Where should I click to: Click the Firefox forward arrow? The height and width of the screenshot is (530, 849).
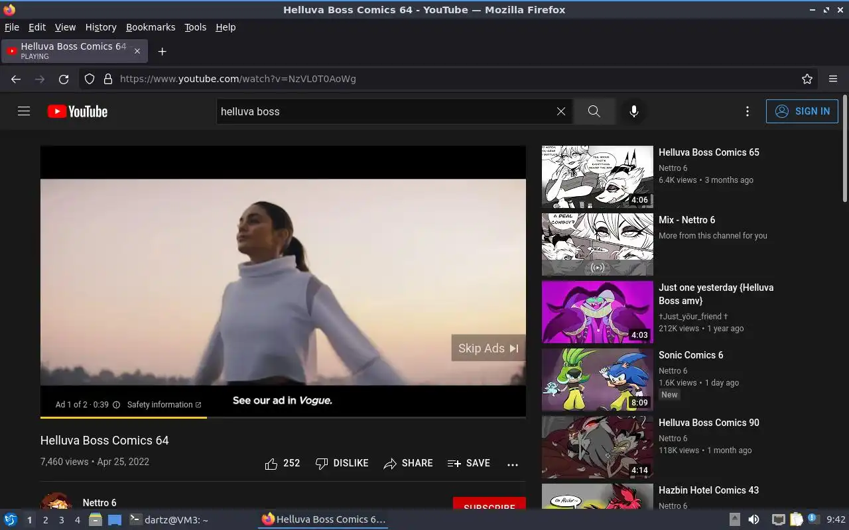pyautogui.click(x=40, y=79)
